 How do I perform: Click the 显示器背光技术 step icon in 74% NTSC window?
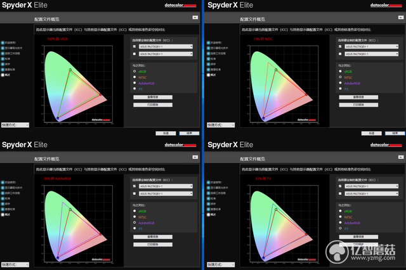[x=208, y=48]
